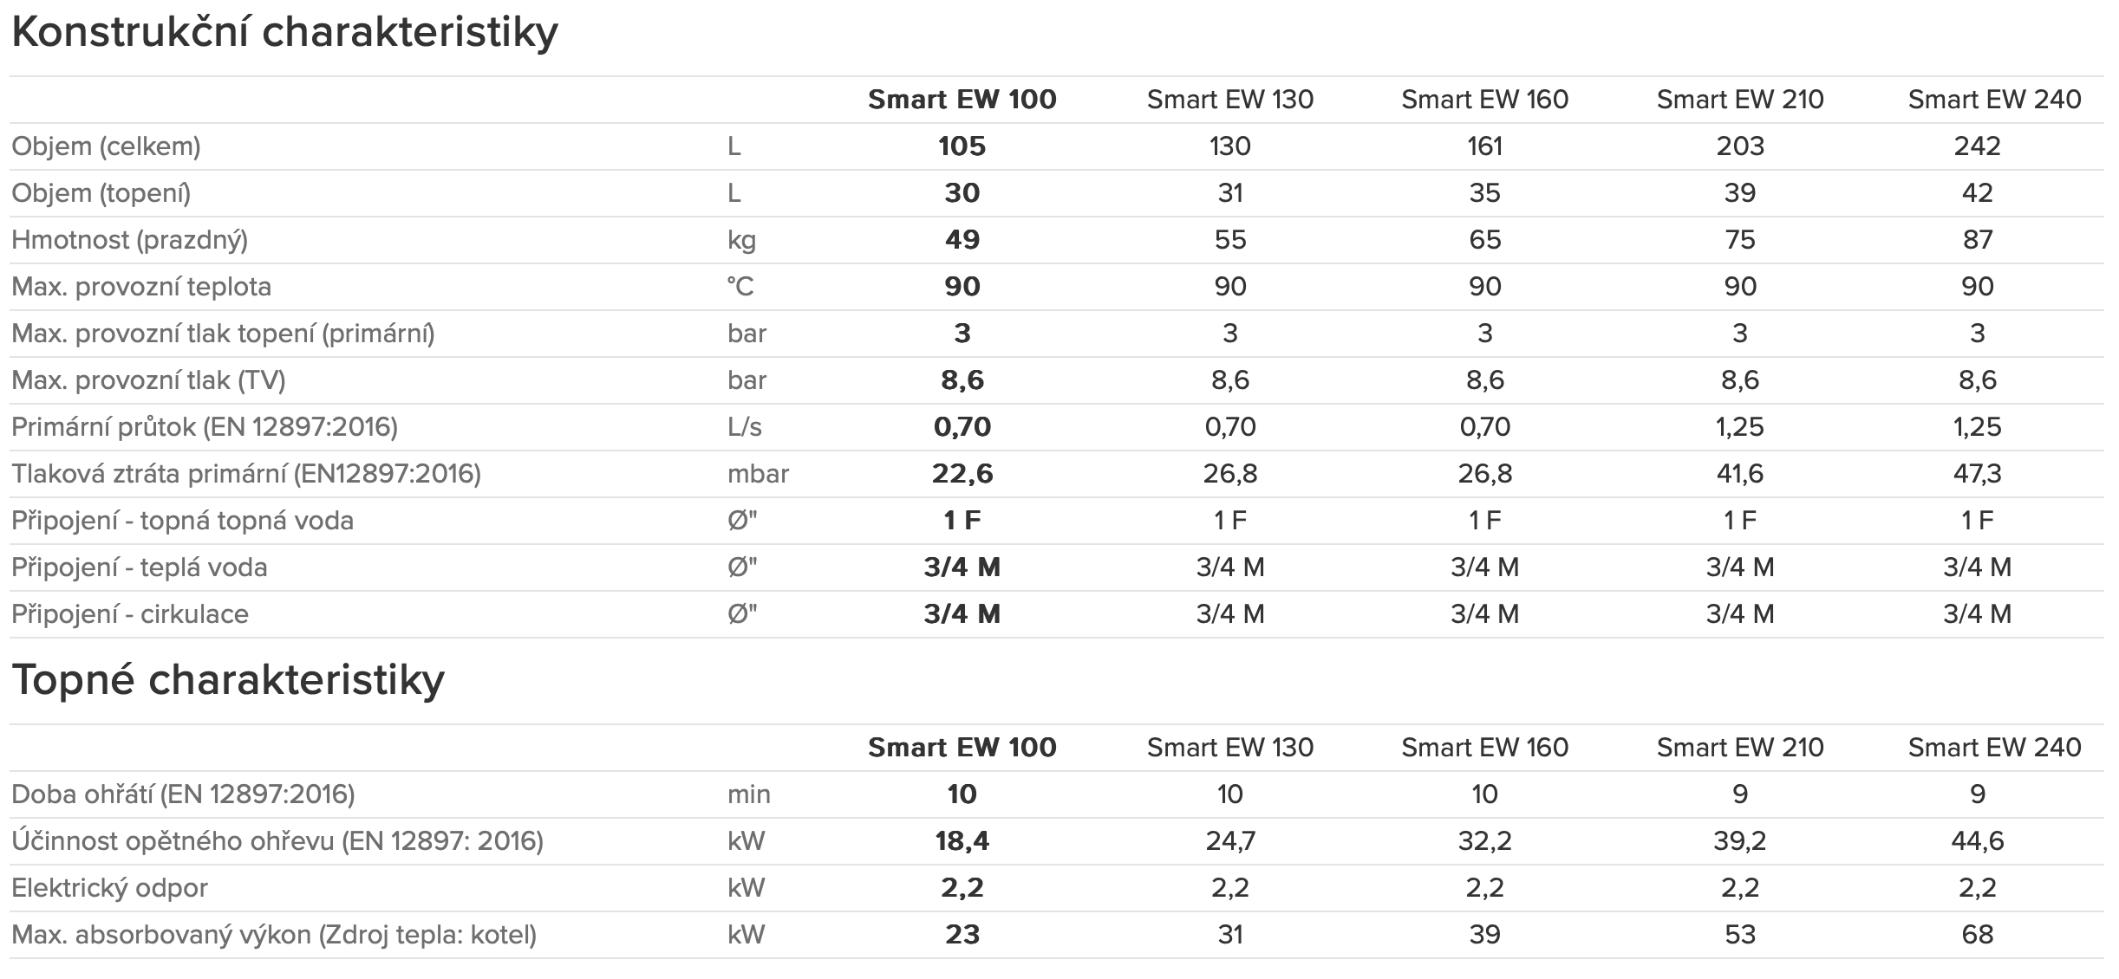Click the "Max. provozní teplota" row label

pos(141,287)
